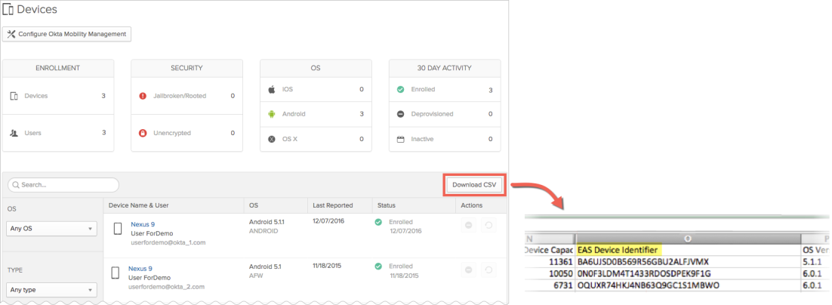
Task: Click the magnifier icon in search box
Action: (17, 185)
